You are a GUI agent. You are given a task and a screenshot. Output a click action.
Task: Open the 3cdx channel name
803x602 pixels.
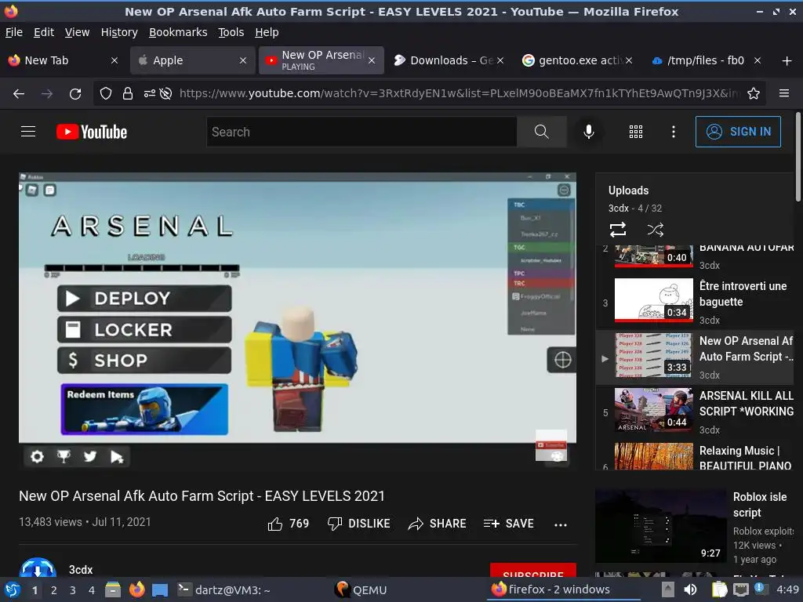[81, 570]
